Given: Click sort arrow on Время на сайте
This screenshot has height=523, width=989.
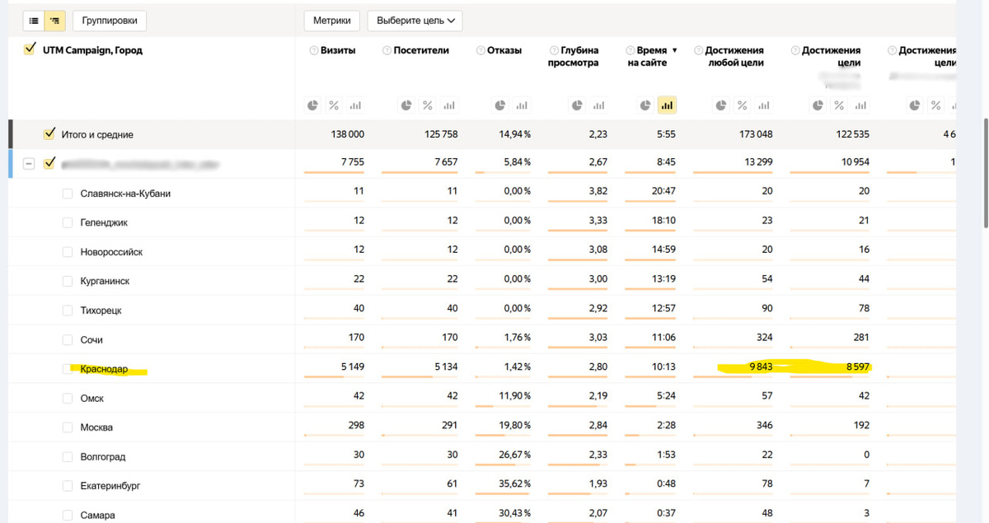Looking at the screenshot, I should (x=674, y=51).
